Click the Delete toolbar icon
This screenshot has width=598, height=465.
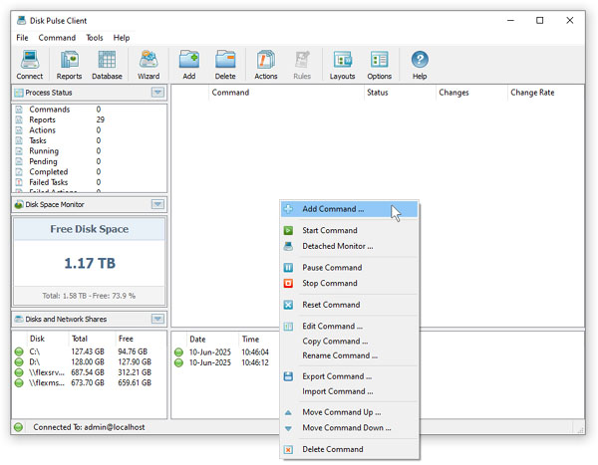click(x=225, y=65)
